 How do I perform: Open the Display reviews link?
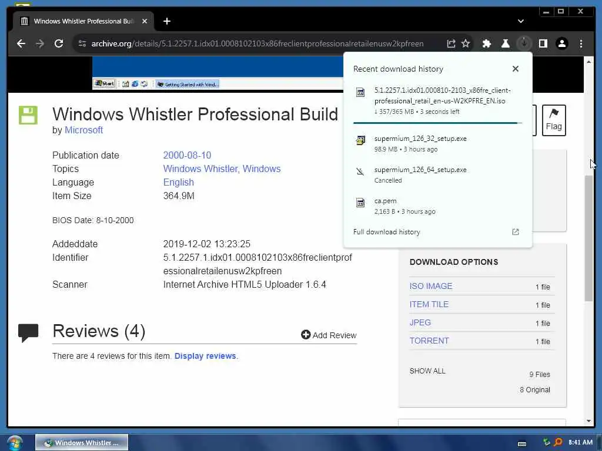pyautogui.click(x=205, y=356)
